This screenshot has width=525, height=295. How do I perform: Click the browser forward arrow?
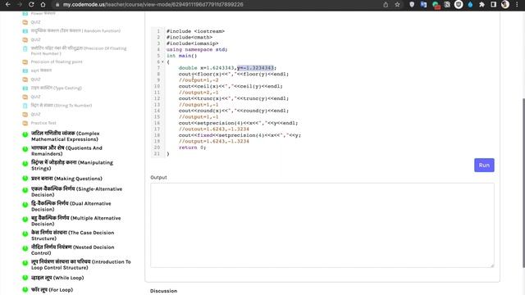tap(20, 5)
